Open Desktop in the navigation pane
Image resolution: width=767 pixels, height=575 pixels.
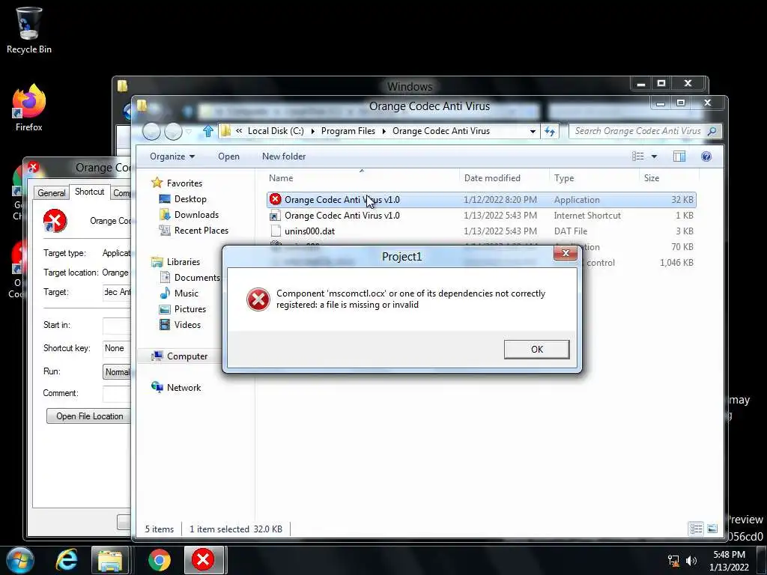[190, 199]
